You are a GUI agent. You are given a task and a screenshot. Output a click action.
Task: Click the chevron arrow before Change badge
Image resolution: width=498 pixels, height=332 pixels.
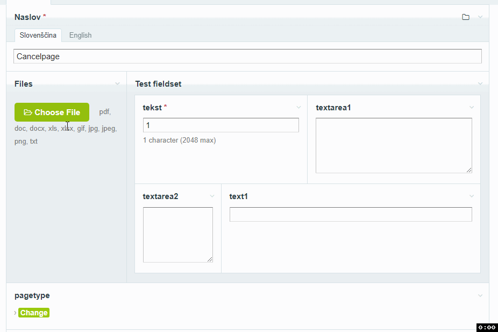coord(16,312)
